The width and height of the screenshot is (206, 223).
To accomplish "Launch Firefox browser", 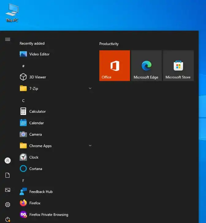I will [x=56, y=203].
